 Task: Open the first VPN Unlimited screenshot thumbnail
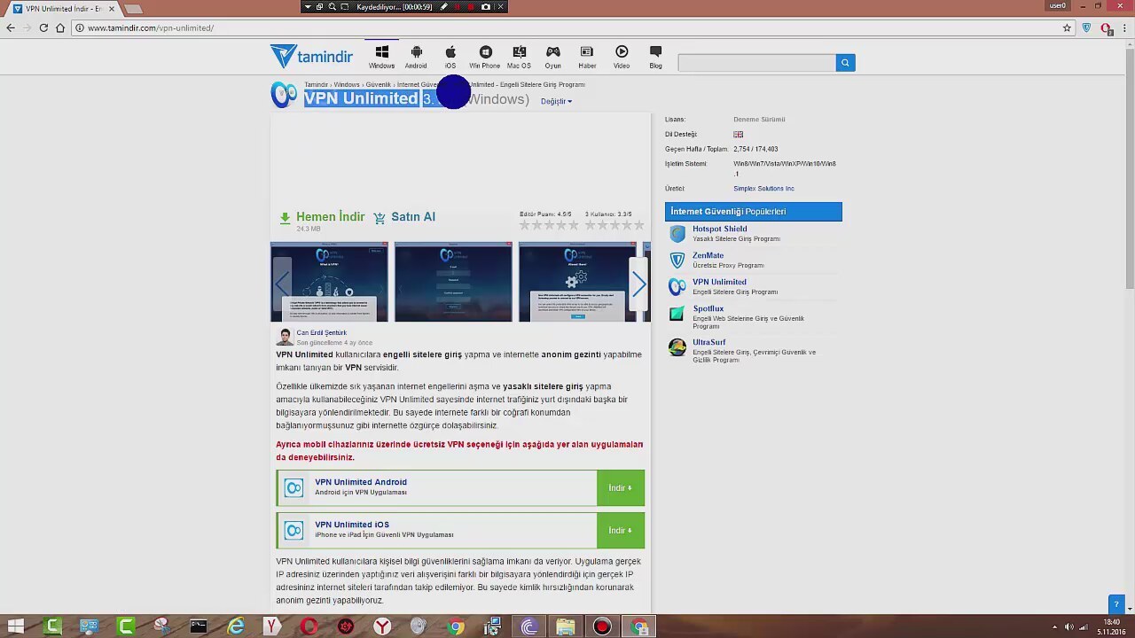(329, 282)
